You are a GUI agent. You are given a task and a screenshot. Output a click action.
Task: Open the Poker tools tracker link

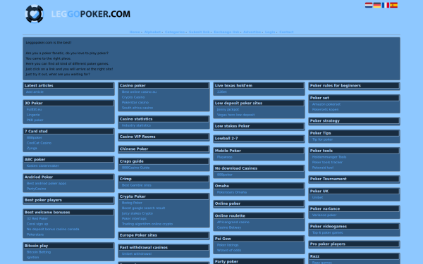(327, 162)
